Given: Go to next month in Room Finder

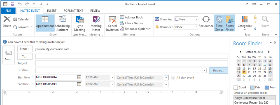Looking at the screenshot, I should (269, 52).
